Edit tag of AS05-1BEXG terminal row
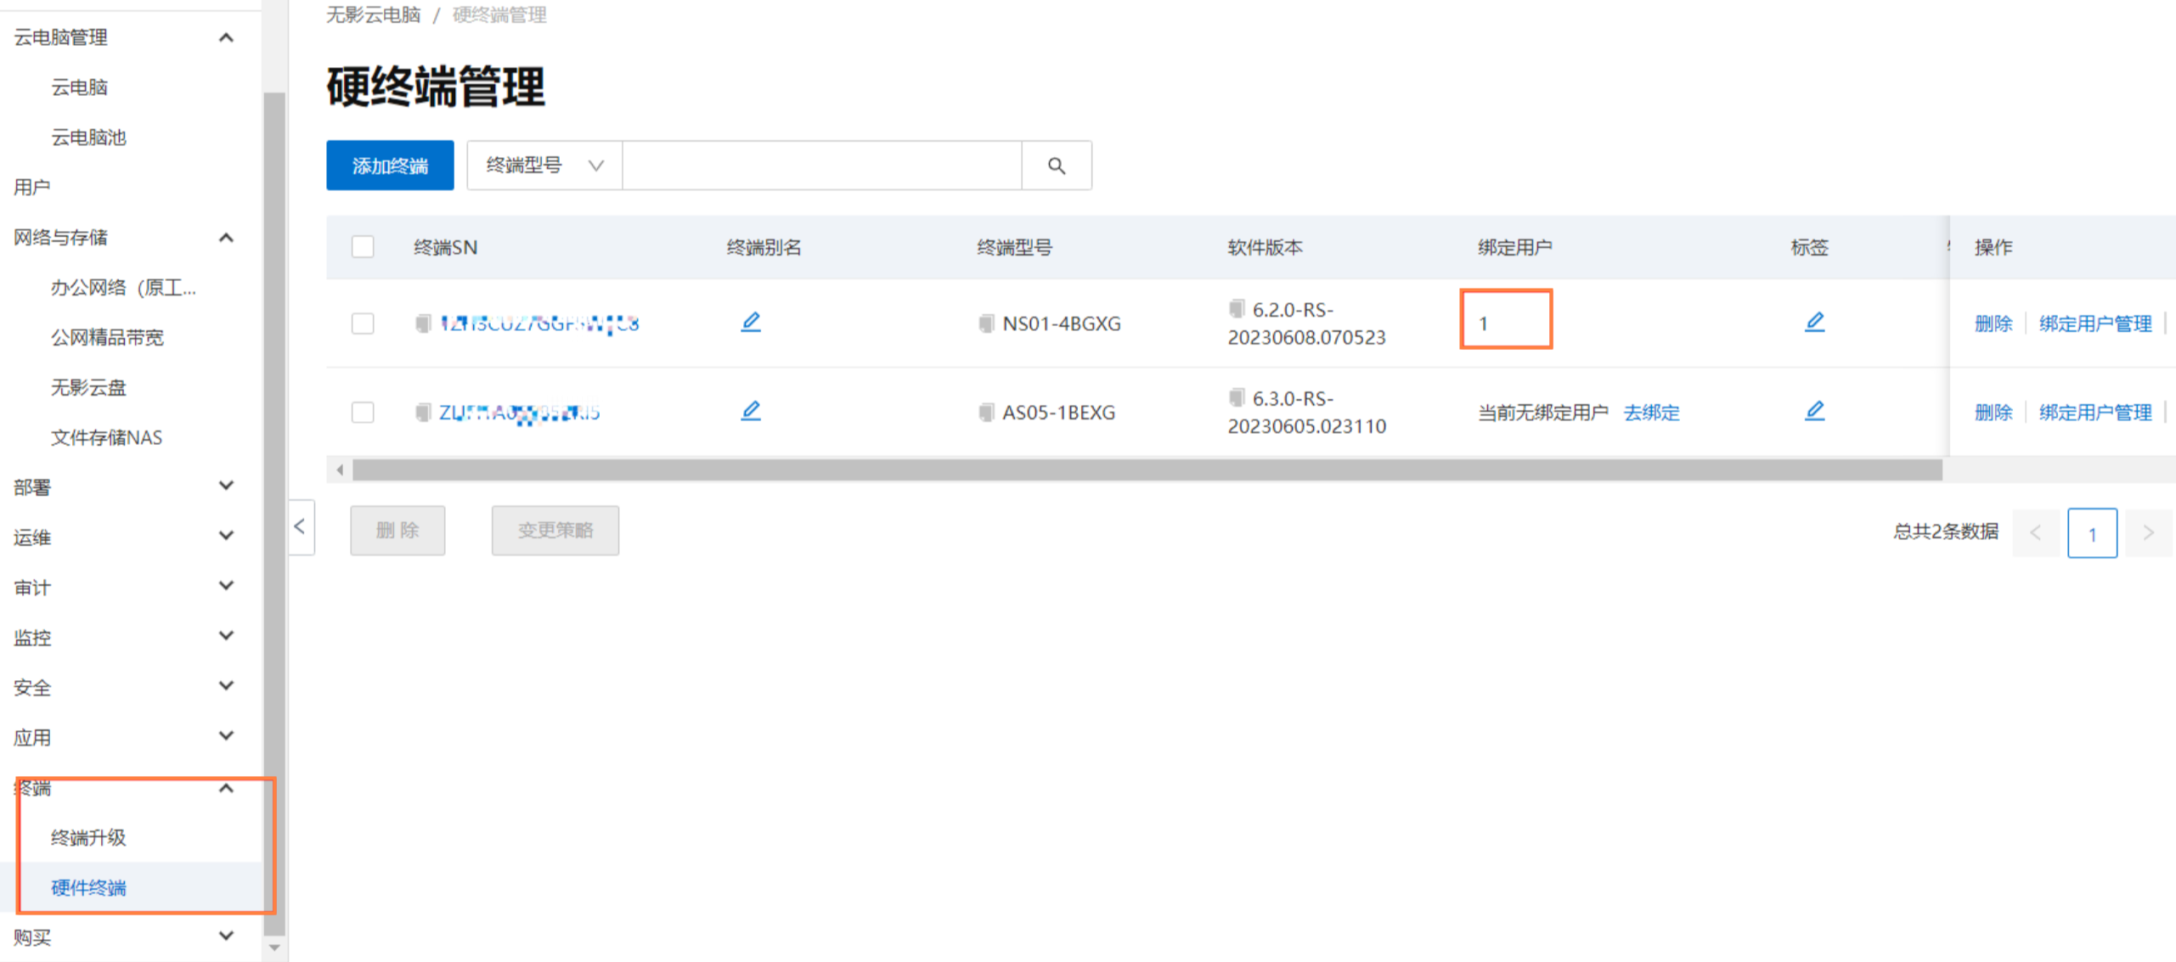Viewport: 2176px width, 962px height. [1813, 411]
